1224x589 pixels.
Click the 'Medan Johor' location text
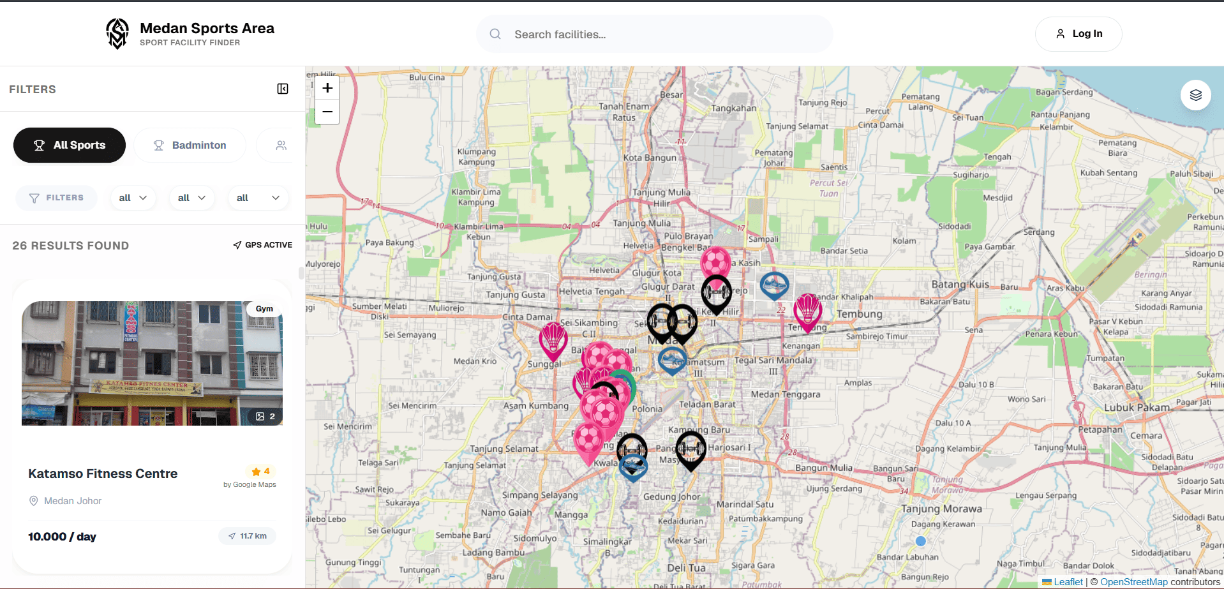(x=73, y=501)
